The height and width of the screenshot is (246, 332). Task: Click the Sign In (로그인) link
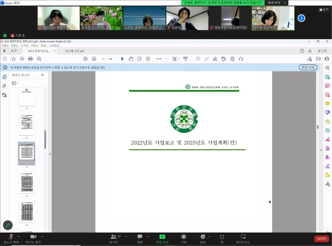[322, 51]
